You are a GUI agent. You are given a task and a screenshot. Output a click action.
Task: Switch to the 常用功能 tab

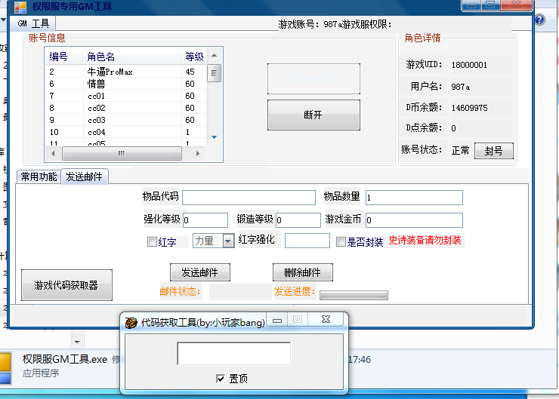39,176
